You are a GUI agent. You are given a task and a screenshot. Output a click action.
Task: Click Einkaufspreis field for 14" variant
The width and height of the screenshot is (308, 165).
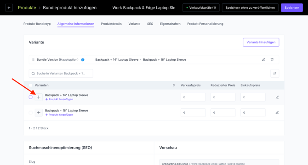(x=253, y=97)
